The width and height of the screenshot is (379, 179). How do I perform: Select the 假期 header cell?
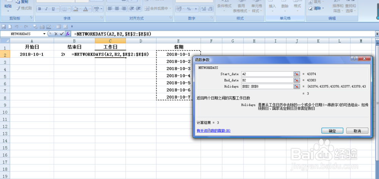(179, 47)
